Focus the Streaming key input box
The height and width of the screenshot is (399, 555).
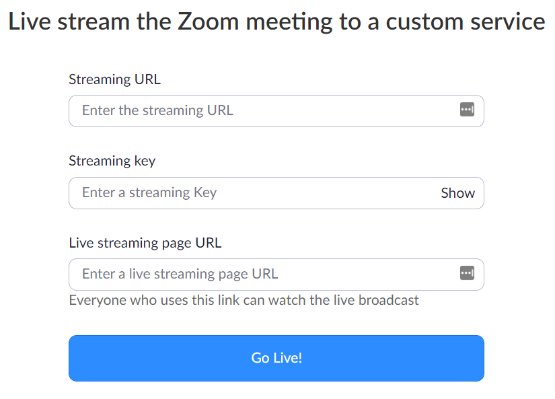(x=276, y=193)
